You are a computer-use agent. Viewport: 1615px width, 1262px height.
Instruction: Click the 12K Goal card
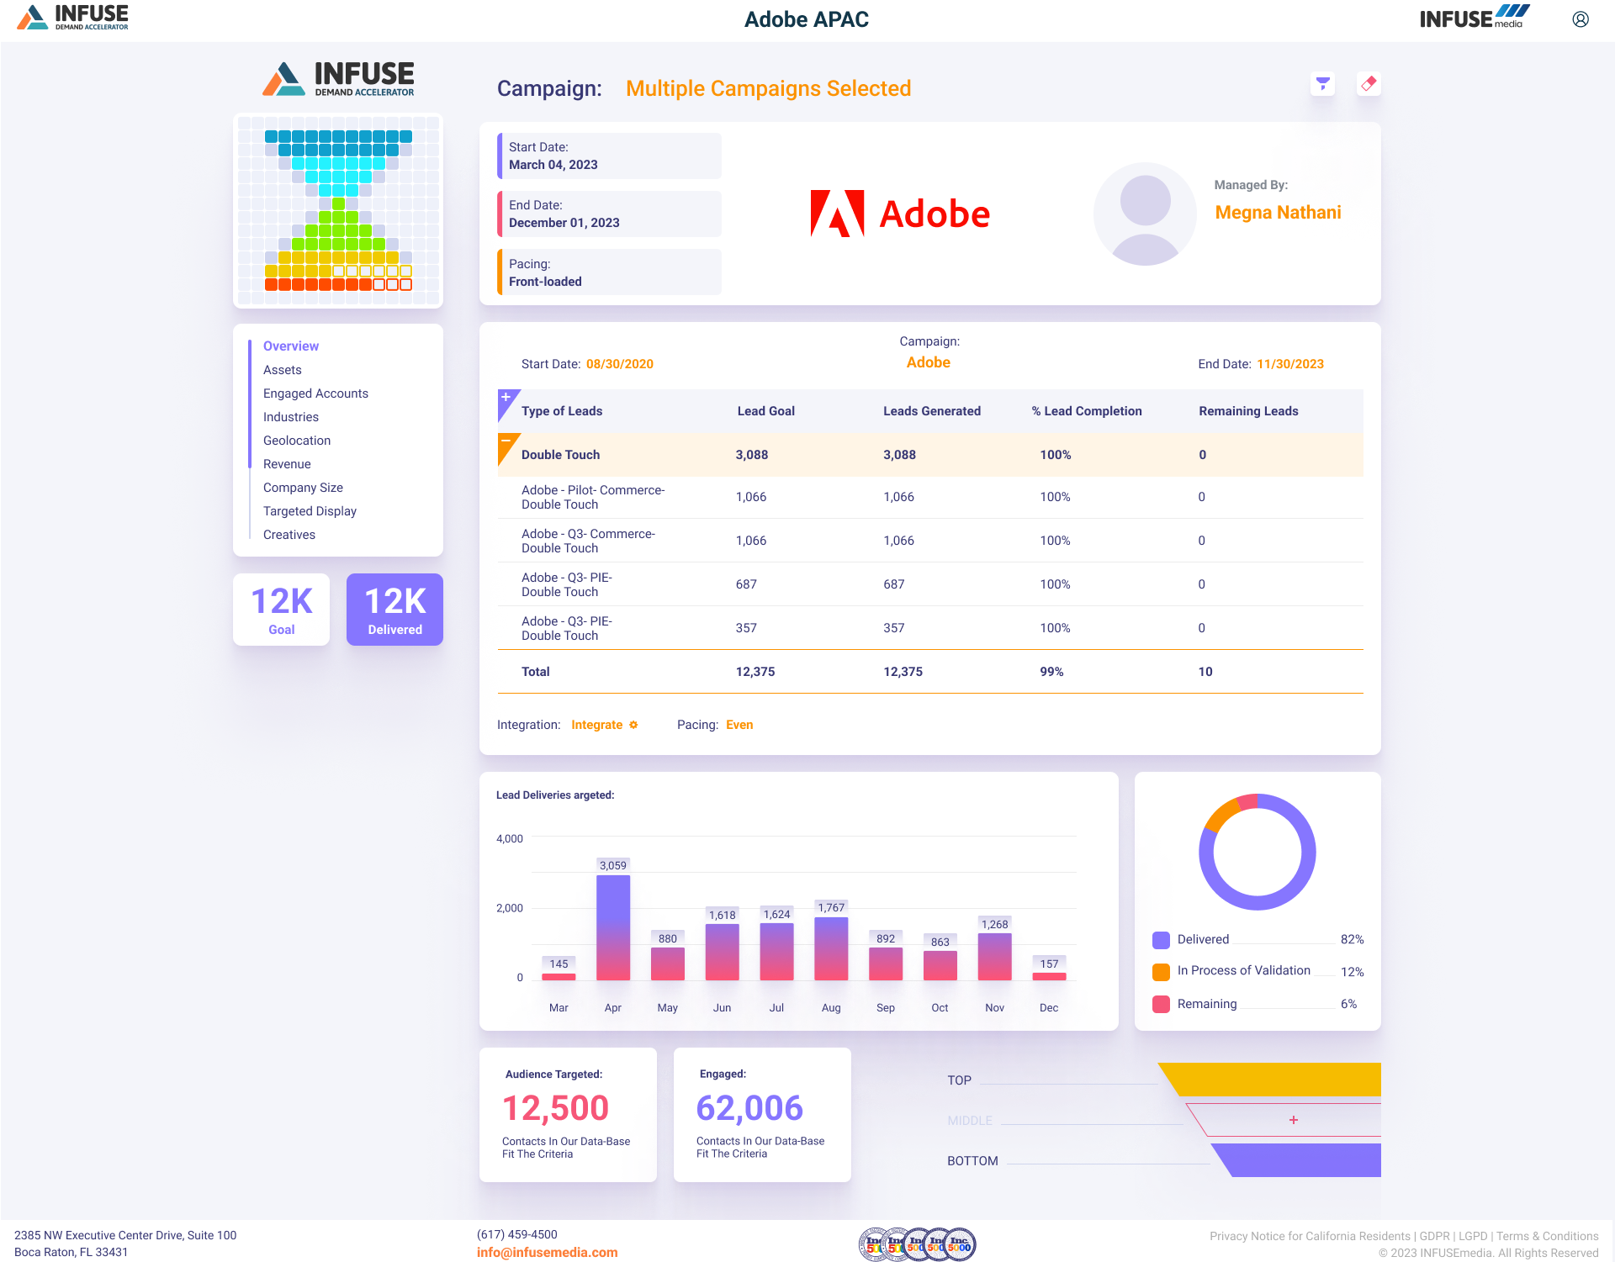pos(281,610)
